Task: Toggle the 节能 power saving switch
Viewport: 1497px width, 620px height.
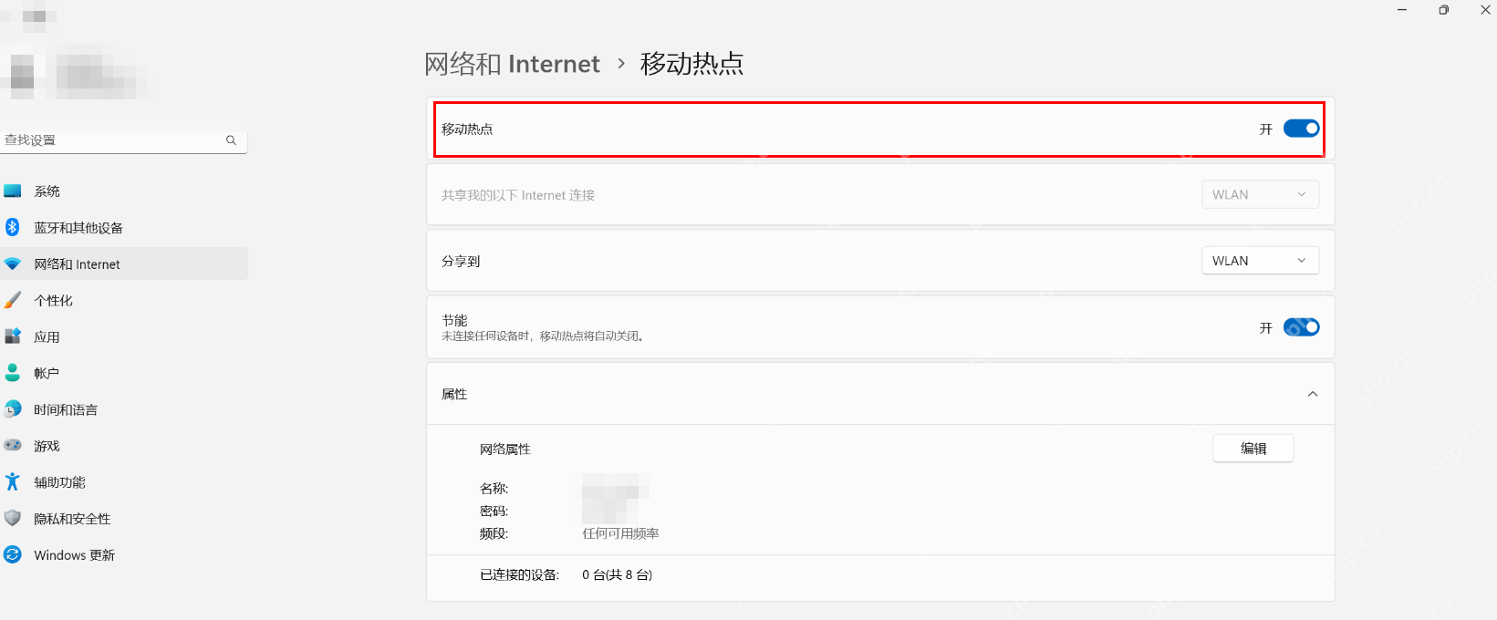Action: point(1301,327)
